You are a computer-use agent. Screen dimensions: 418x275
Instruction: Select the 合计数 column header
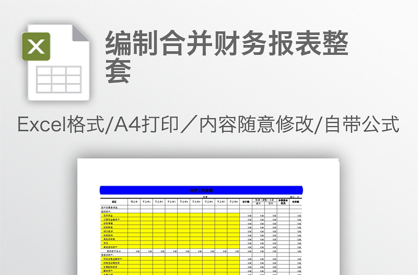click(246, 202)
